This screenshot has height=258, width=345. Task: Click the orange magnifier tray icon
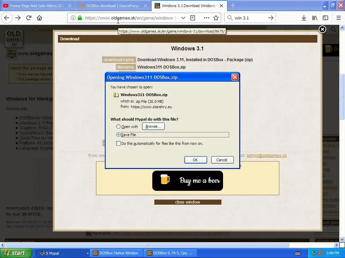click(320, 253)
